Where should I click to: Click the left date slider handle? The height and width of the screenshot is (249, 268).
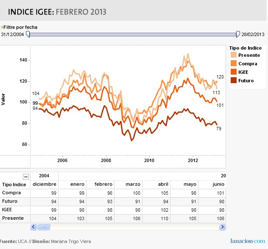28,34
